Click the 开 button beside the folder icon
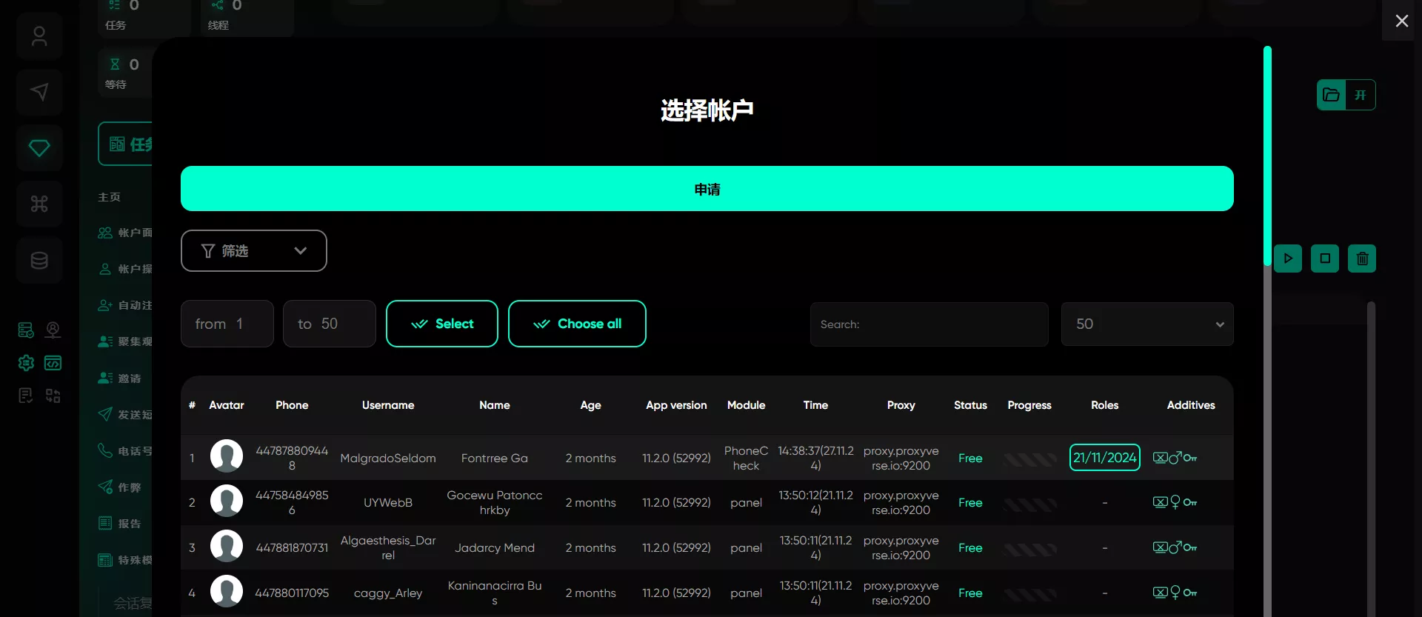Image resolution: width=1422 pixels, height=617 pixels. pyautogui.click(x=1361, y=95)
